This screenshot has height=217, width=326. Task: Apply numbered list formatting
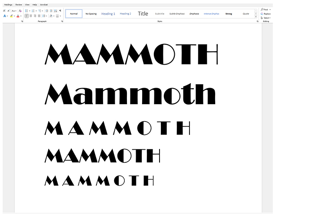point(33,10)
